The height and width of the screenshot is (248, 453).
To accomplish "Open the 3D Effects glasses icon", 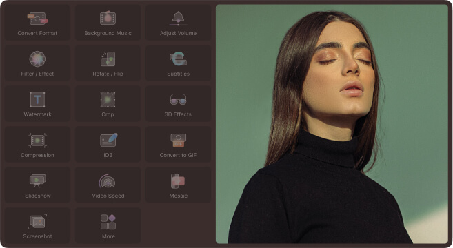I will 178,100.
